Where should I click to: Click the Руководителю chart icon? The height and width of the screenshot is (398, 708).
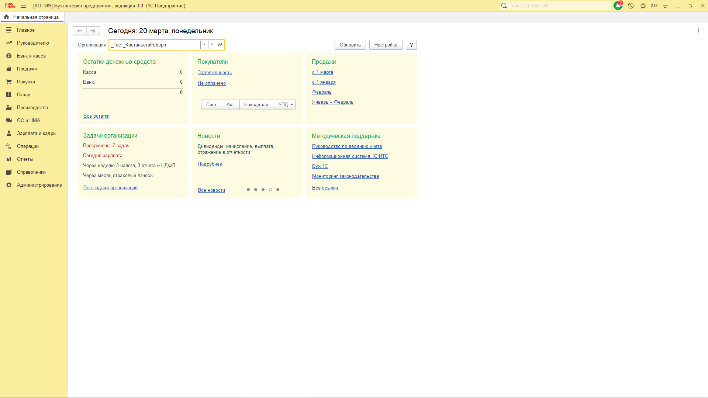click(9, 43)
